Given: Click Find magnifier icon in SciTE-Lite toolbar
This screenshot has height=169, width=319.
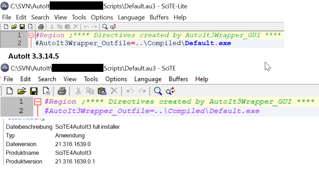Looking at the screenshot, I should pos(105,27).
